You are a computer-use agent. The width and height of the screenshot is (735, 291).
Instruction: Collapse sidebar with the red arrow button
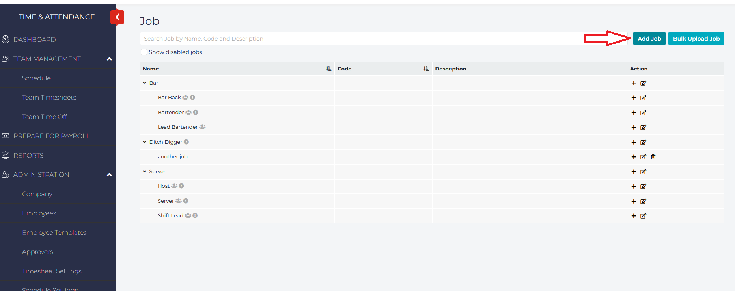(117, 17)
